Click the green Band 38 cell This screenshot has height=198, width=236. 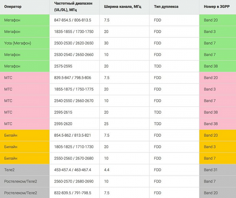[218, 66]
